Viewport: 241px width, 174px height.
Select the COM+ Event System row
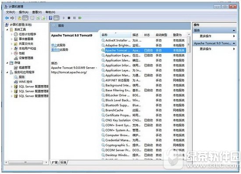[144, 125]
